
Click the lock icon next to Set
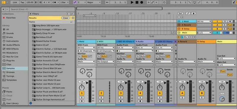(x=193, y=13)
